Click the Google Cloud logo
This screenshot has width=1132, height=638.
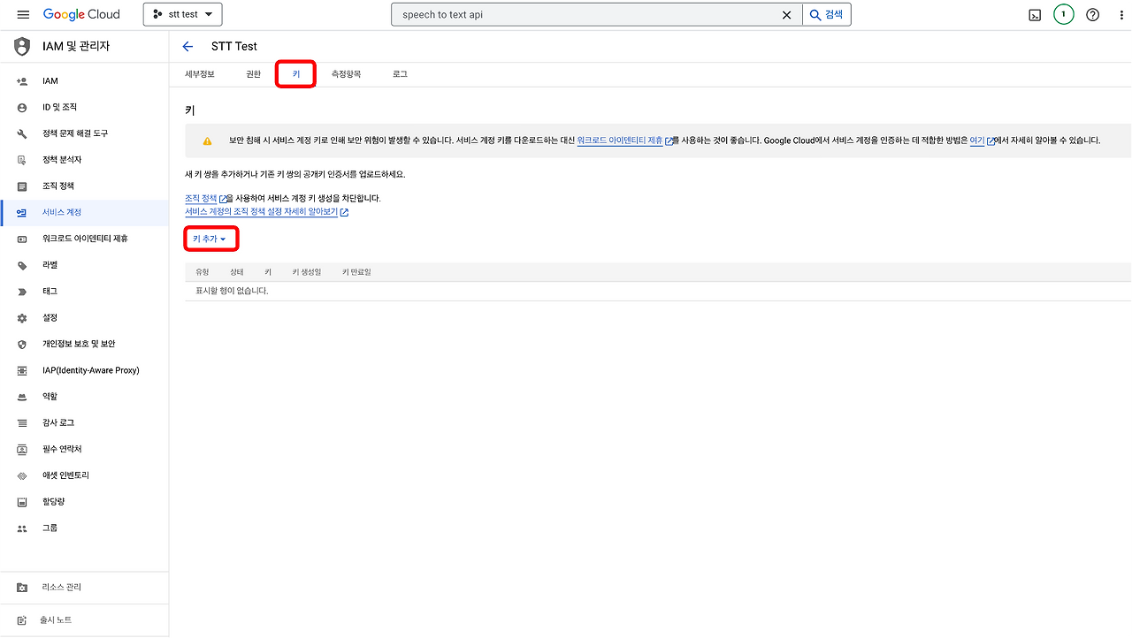click(x=81, y=14)
